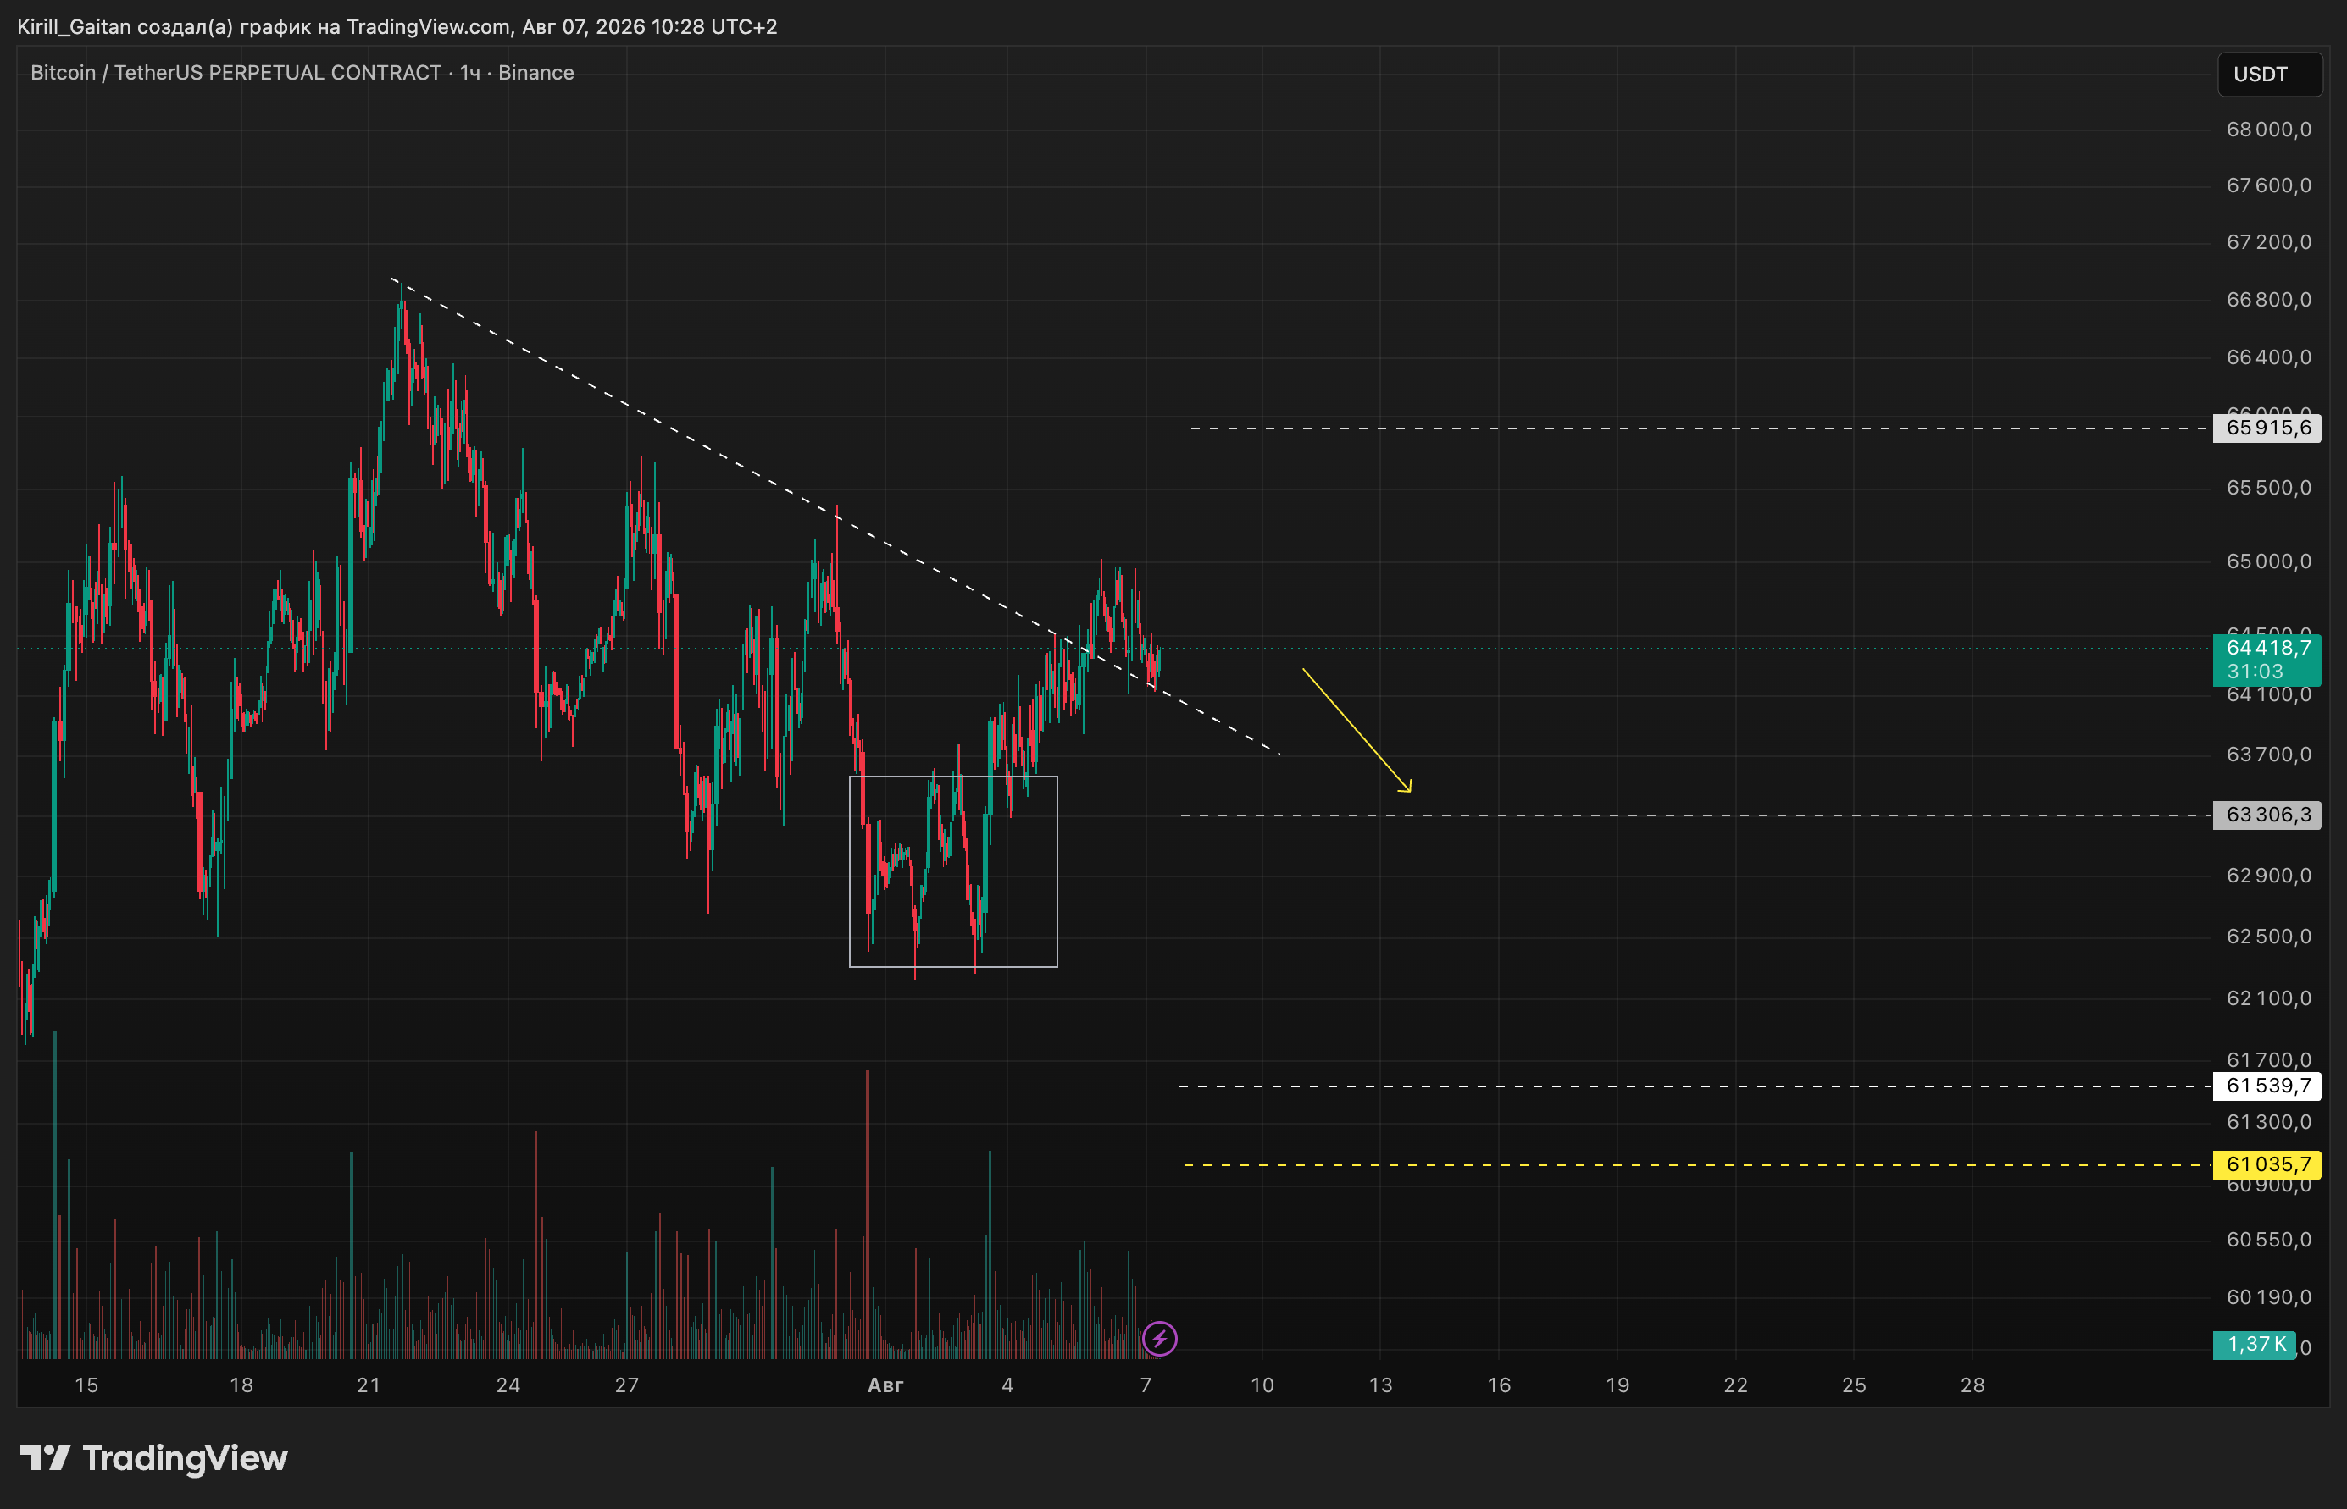
Task: Click the date label 13 on the time axis
Action: click(x=1380, y=1385)
